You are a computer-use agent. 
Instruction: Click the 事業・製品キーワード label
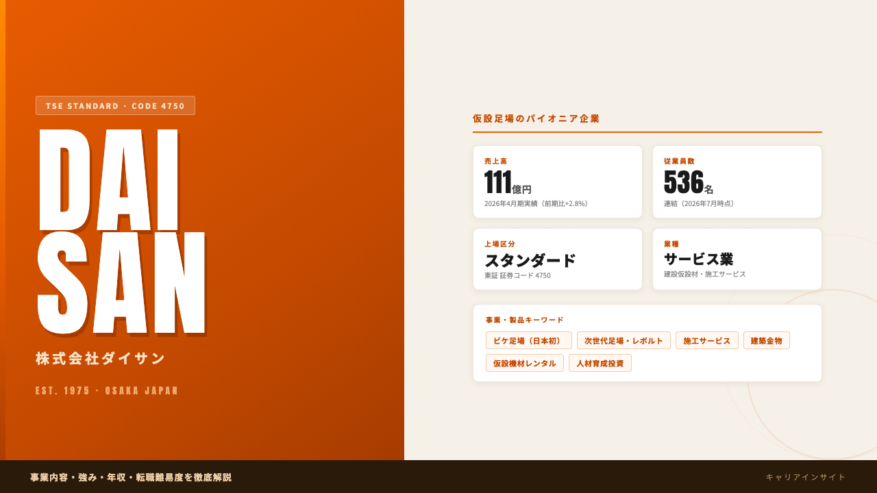click(x=525, y=320)
